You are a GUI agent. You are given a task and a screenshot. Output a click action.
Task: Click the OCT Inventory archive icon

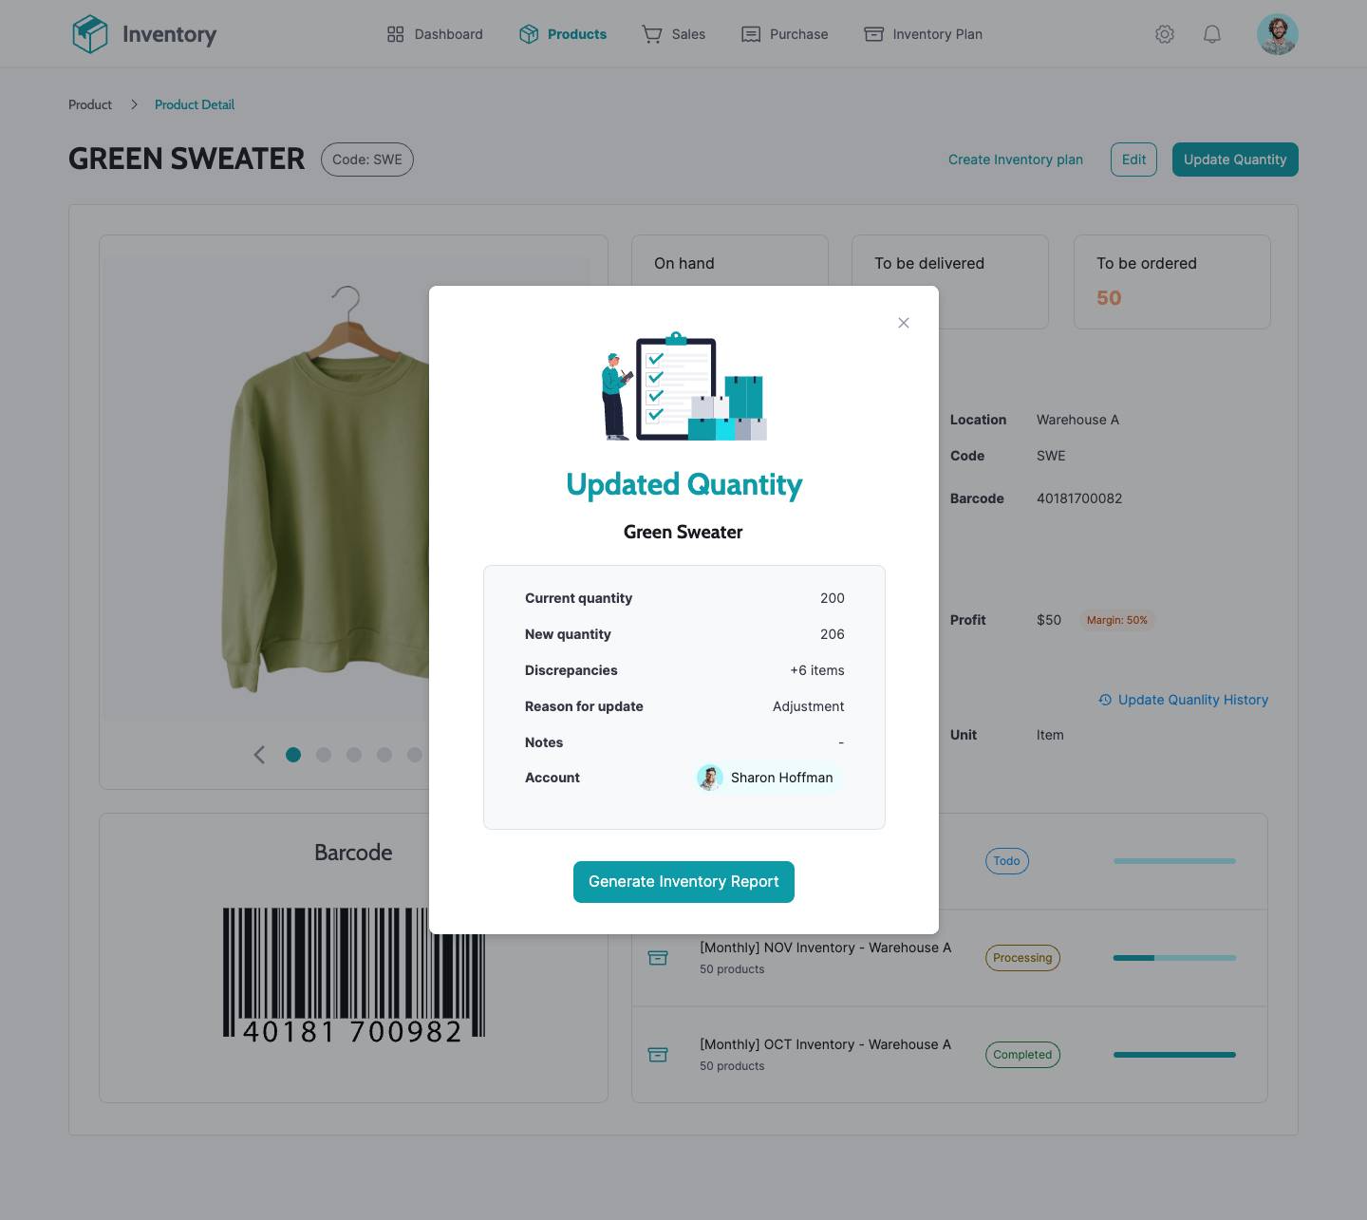point(658,1055)
